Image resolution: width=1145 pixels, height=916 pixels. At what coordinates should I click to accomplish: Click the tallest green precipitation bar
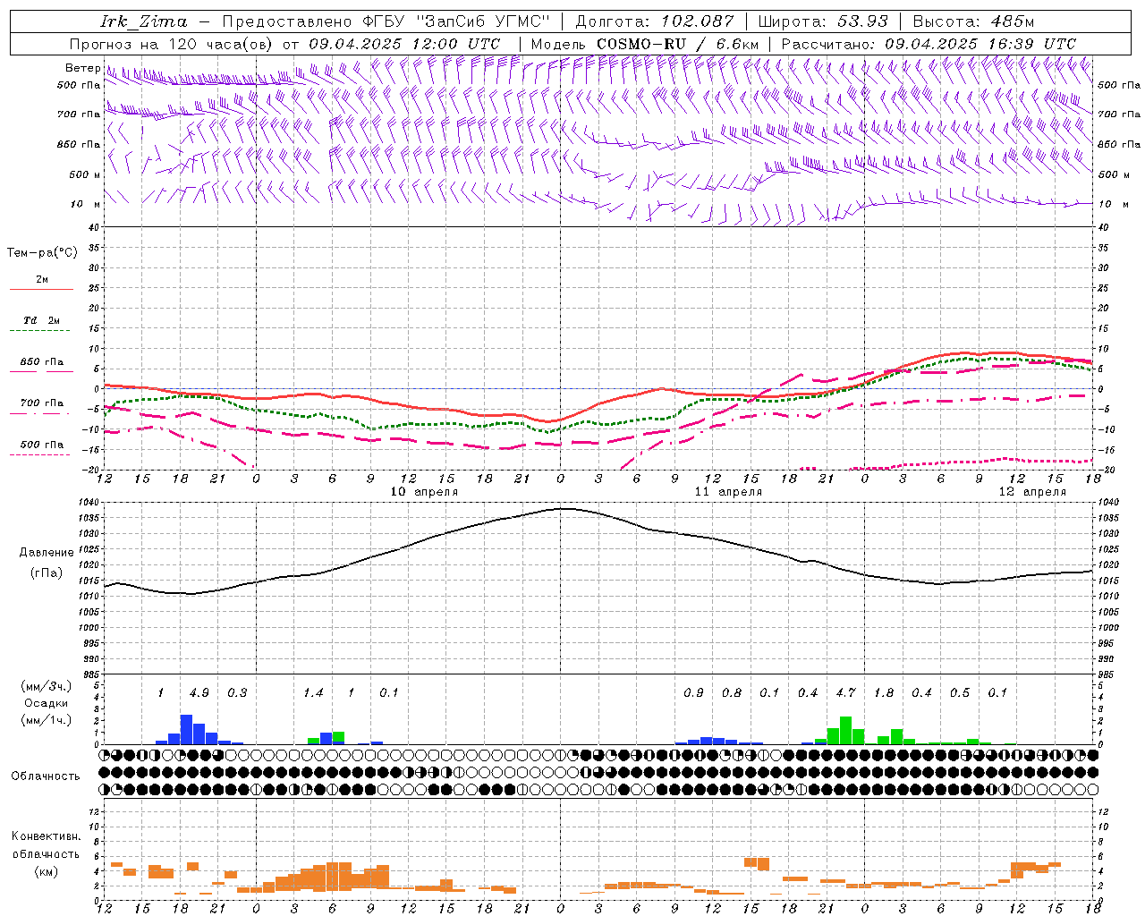coord(845,730)
